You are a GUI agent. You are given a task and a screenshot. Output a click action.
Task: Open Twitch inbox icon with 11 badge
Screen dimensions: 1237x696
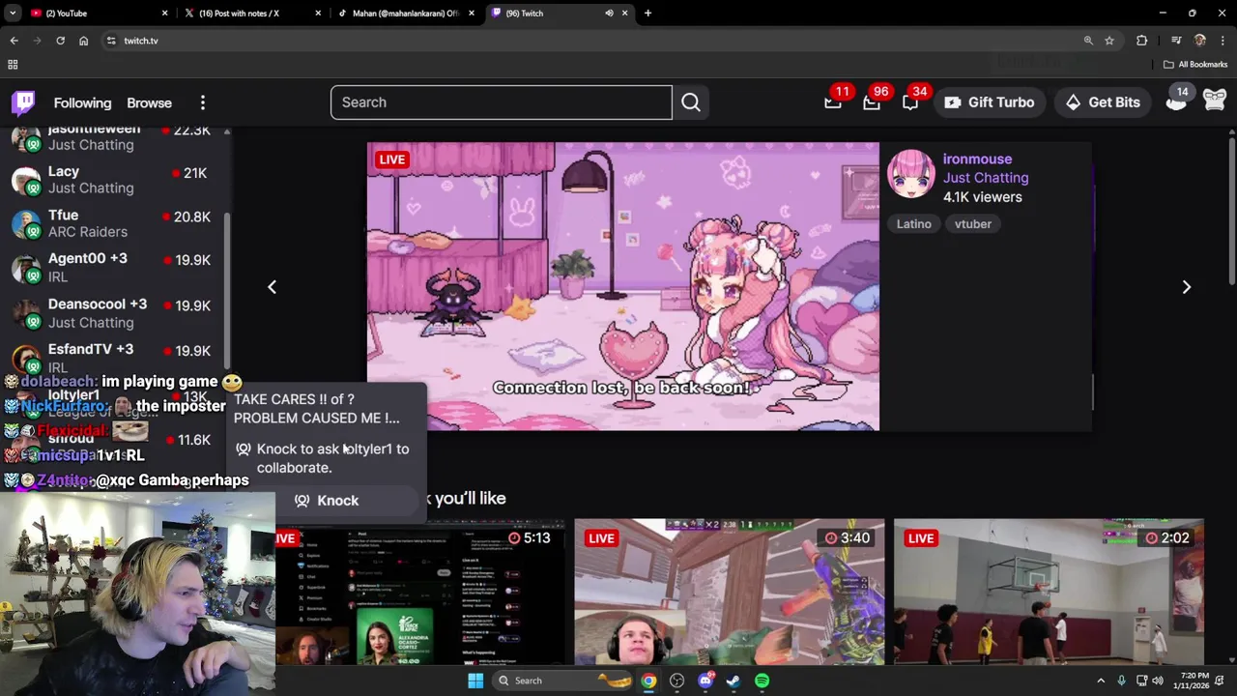[833, 102]
